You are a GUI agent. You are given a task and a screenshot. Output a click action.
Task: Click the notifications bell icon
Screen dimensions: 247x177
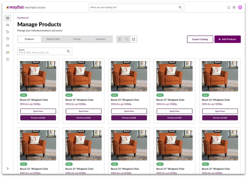[229, 7]
